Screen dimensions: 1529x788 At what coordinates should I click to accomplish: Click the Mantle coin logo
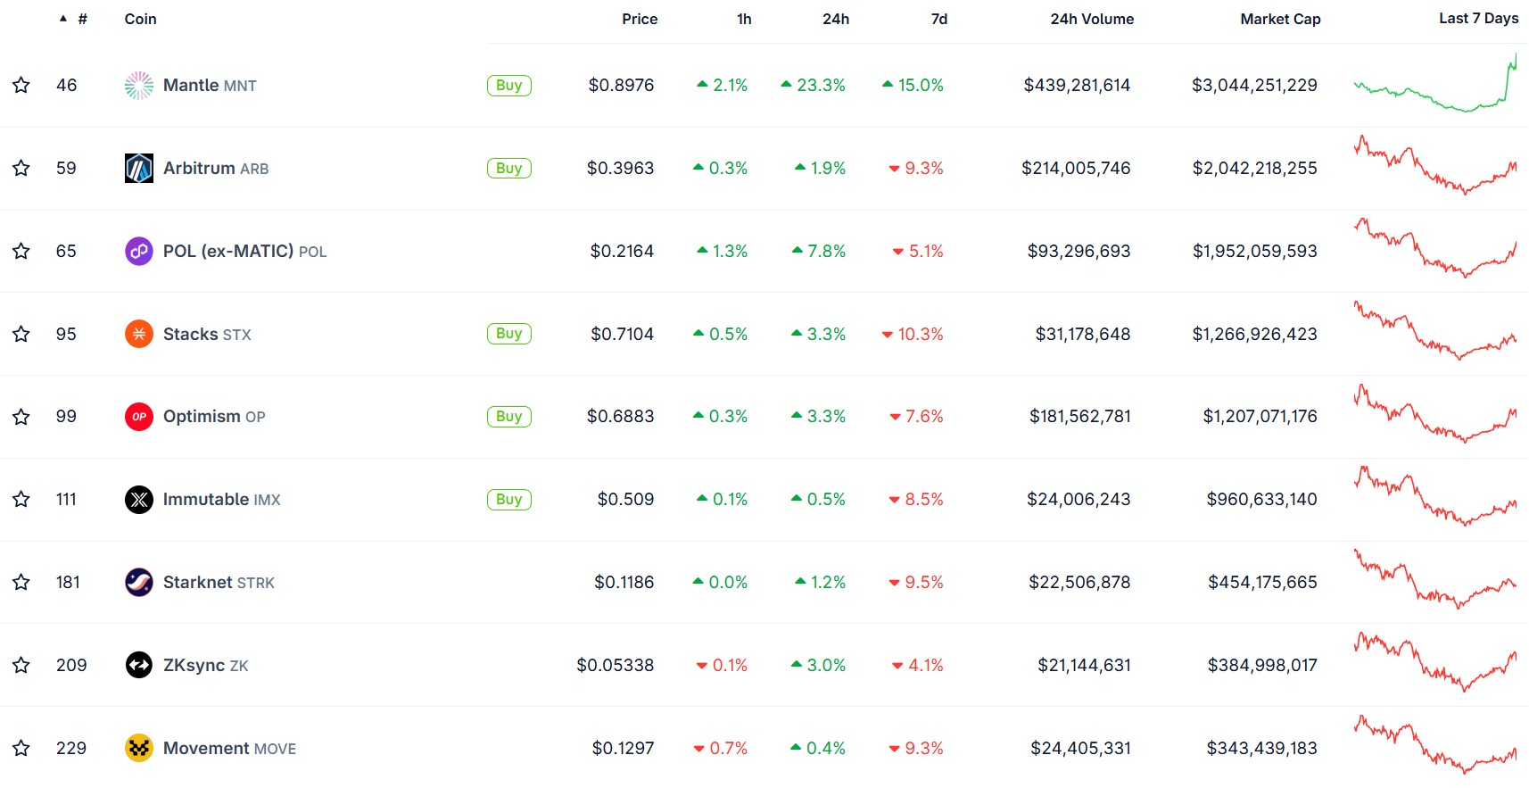coord(138,85)
